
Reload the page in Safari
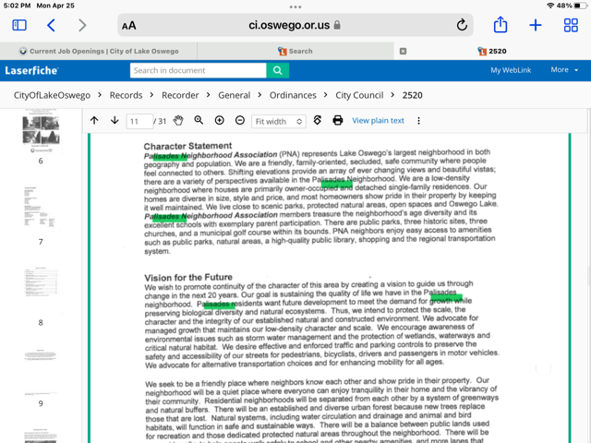(462, 26)
